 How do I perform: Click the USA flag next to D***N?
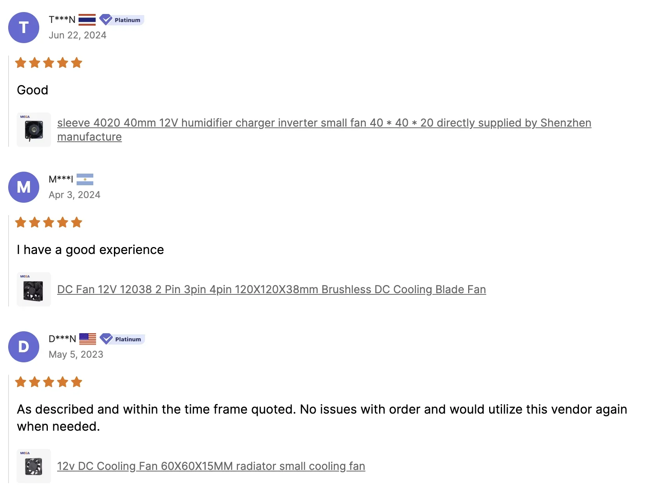click(87, 339)
